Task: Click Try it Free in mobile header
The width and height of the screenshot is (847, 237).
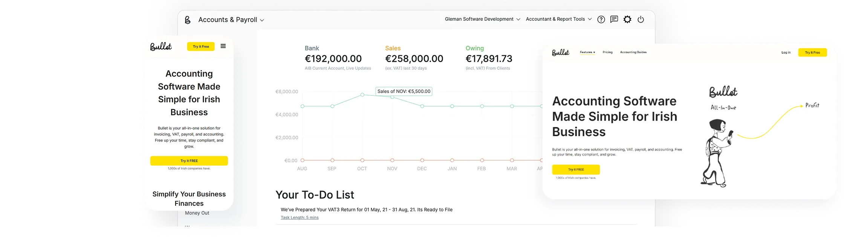Action: tap(201, 47)
